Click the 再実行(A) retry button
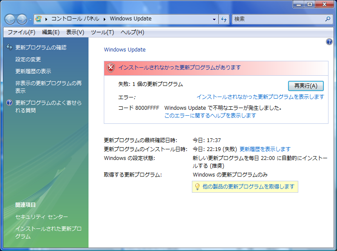 (x=306, y=86)
